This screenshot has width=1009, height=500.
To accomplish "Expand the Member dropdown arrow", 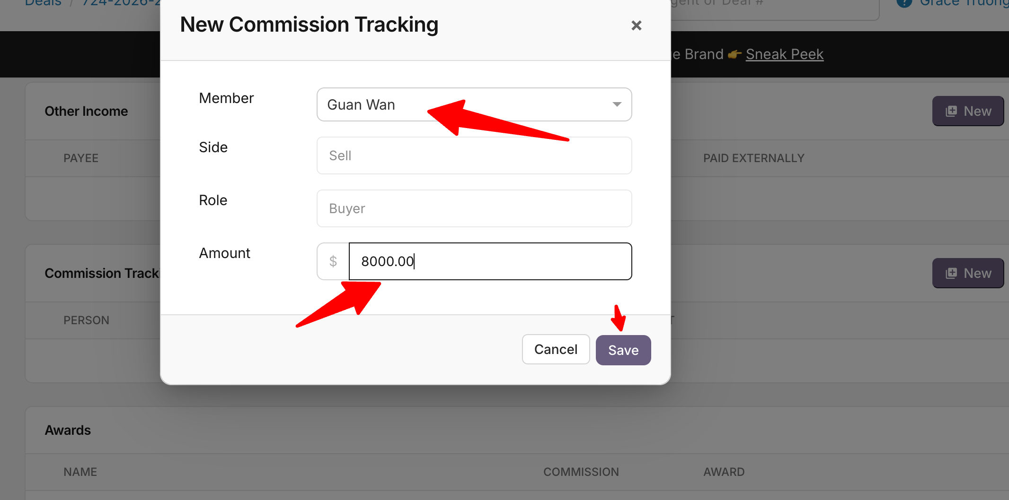I will click(617, 104).
